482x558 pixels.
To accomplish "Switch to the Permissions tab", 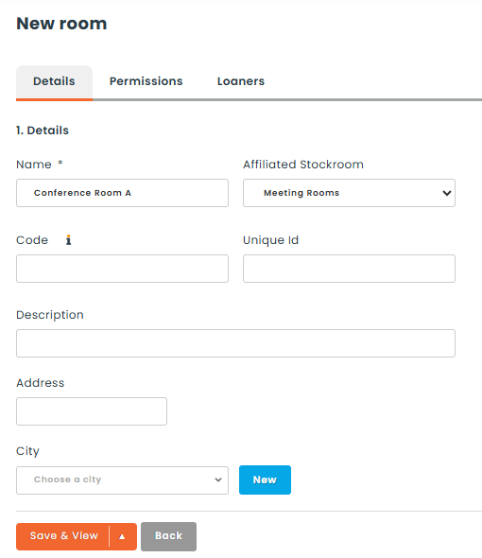I will point(146,81).
